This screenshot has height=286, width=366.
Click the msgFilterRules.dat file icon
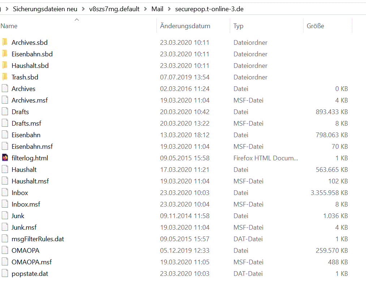tap(5, 239)
